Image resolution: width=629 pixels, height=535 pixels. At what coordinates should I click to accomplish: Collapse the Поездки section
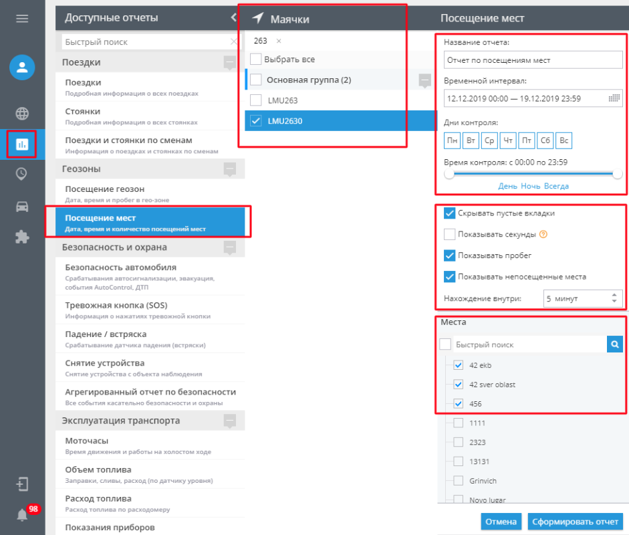tap(230, 62)
